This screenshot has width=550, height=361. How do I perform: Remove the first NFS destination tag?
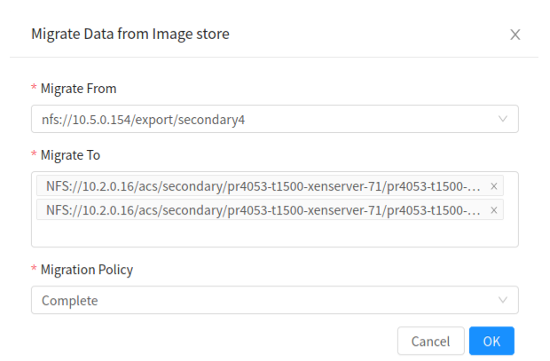click(493, 186)
